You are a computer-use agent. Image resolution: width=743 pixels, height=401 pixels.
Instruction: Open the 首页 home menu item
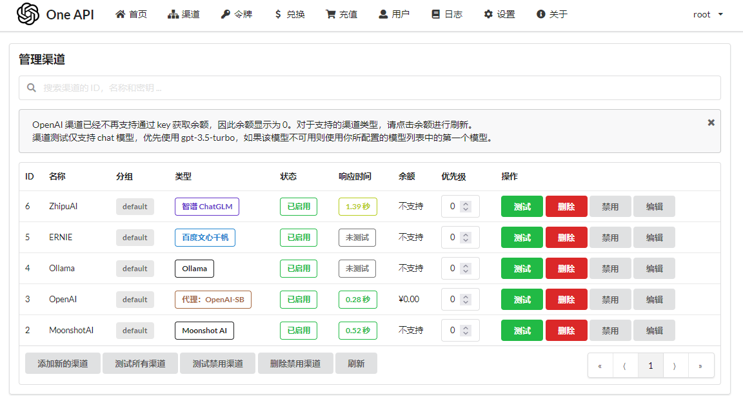(x=132, y=14)
